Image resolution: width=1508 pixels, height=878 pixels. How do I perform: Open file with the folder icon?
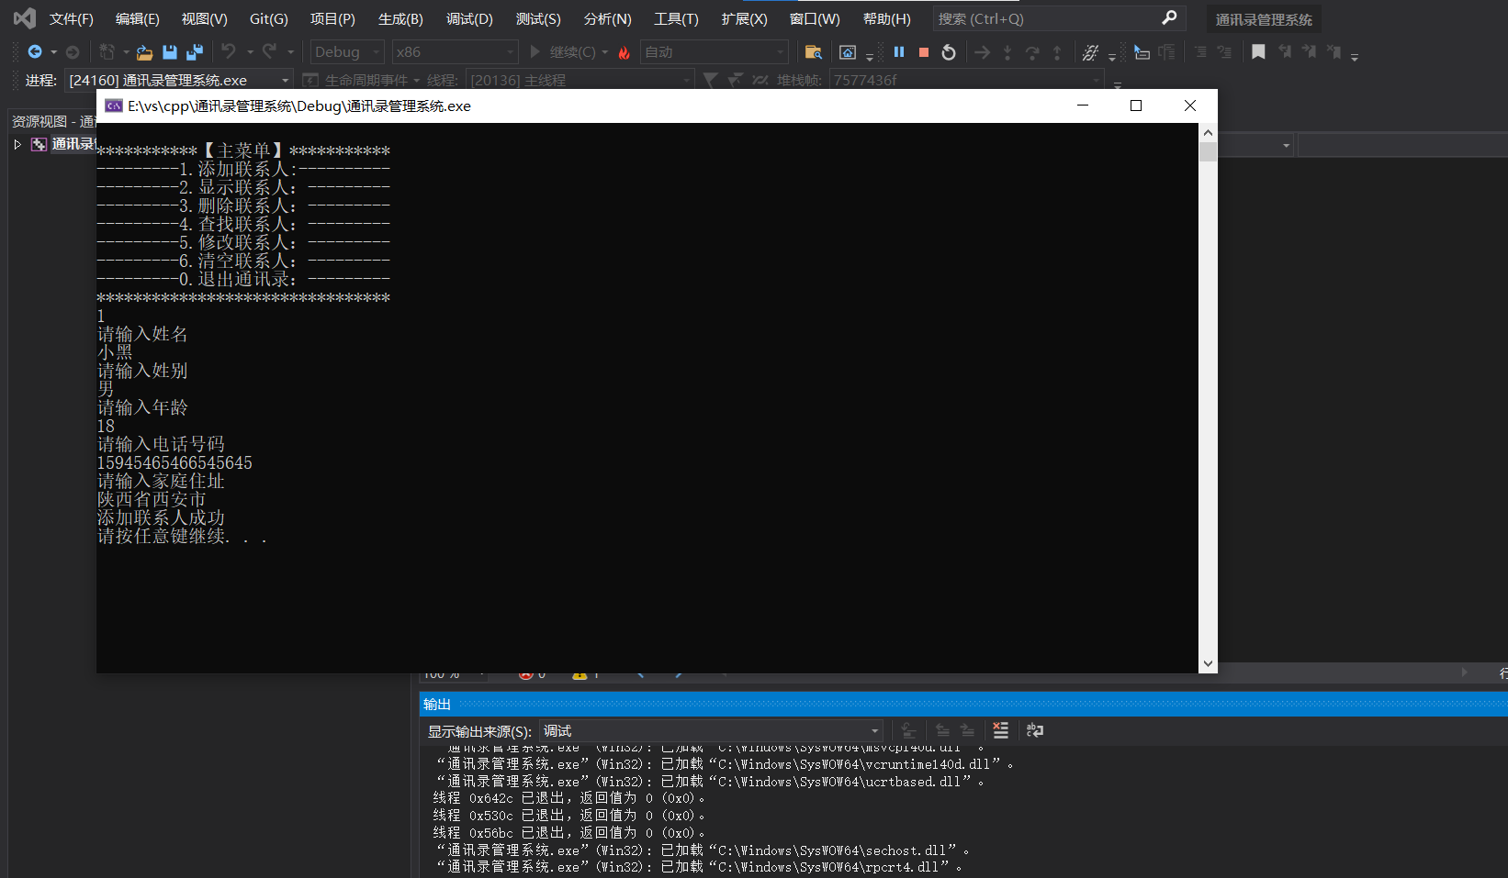[144, 52]
